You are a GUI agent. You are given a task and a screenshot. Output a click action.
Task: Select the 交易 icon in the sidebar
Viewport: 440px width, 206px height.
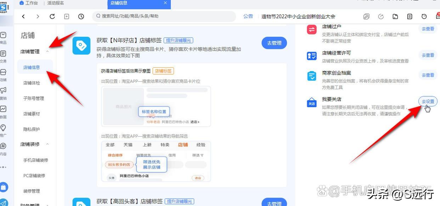(x=4, y=54)
